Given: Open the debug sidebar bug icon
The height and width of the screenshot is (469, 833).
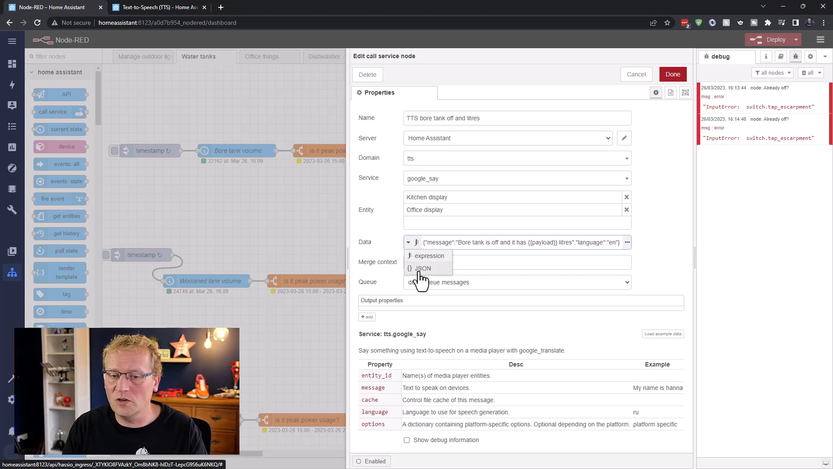Looking at the screenshot, I should [x=795, y=56].
